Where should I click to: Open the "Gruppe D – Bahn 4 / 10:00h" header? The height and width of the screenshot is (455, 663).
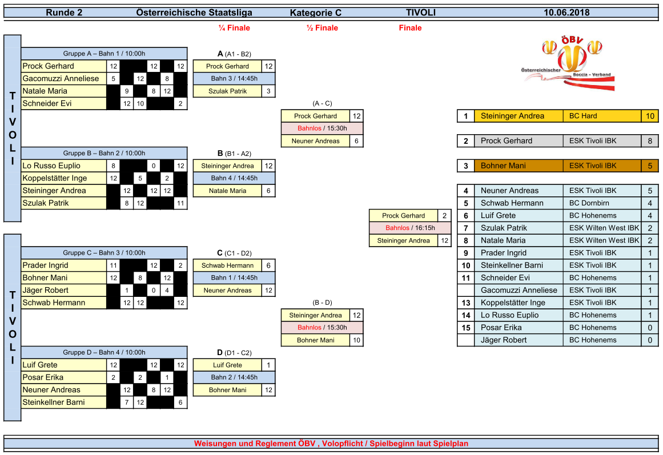coord(104,352)
